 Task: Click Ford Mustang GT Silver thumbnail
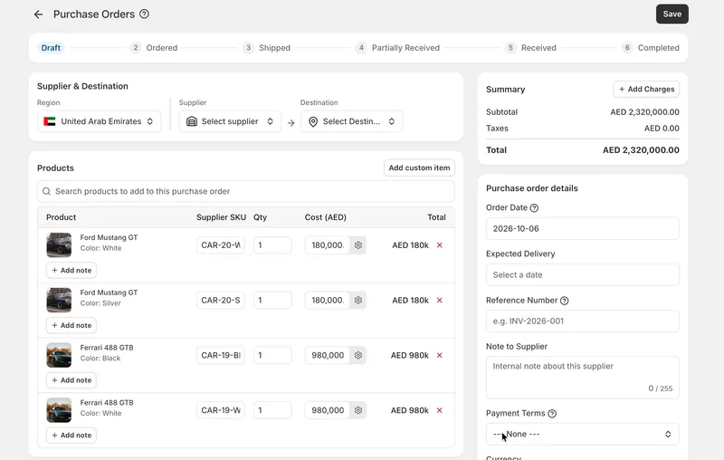(x=59, y=300)
